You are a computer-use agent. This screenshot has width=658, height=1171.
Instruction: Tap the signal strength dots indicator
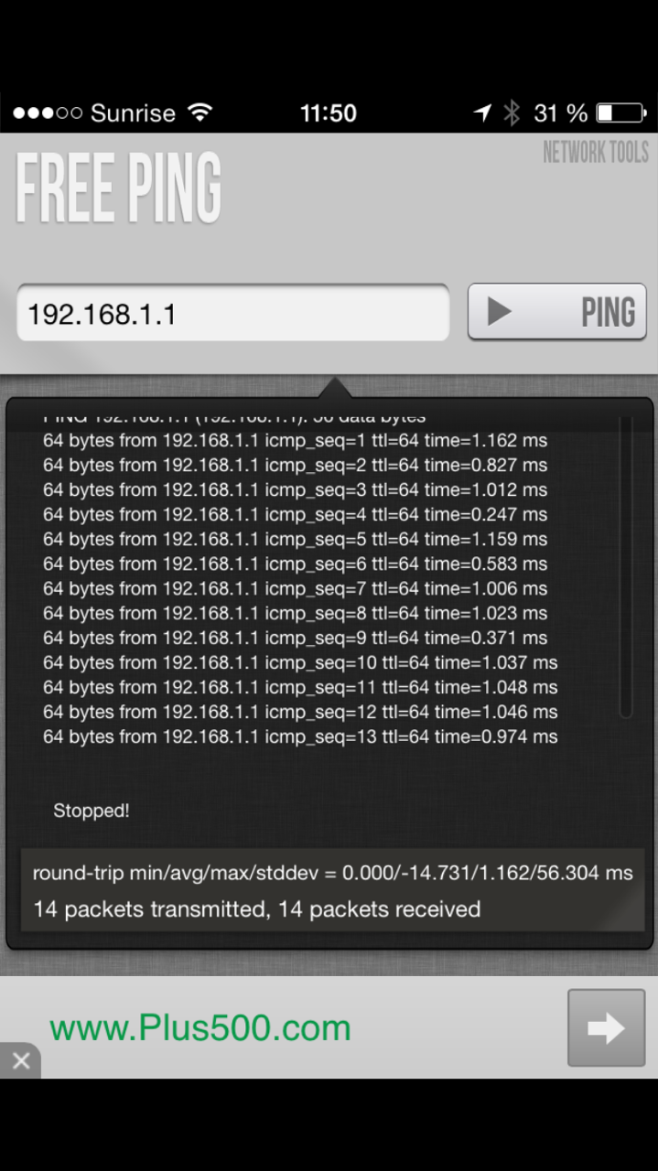tap(47, 113)
